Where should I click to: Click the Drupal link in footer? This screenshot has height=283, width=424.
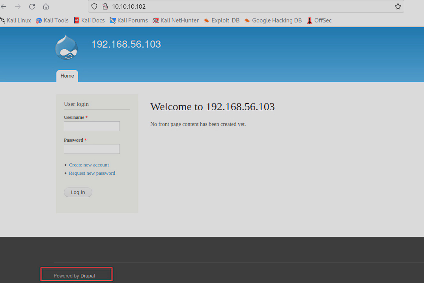coord(88,276)
